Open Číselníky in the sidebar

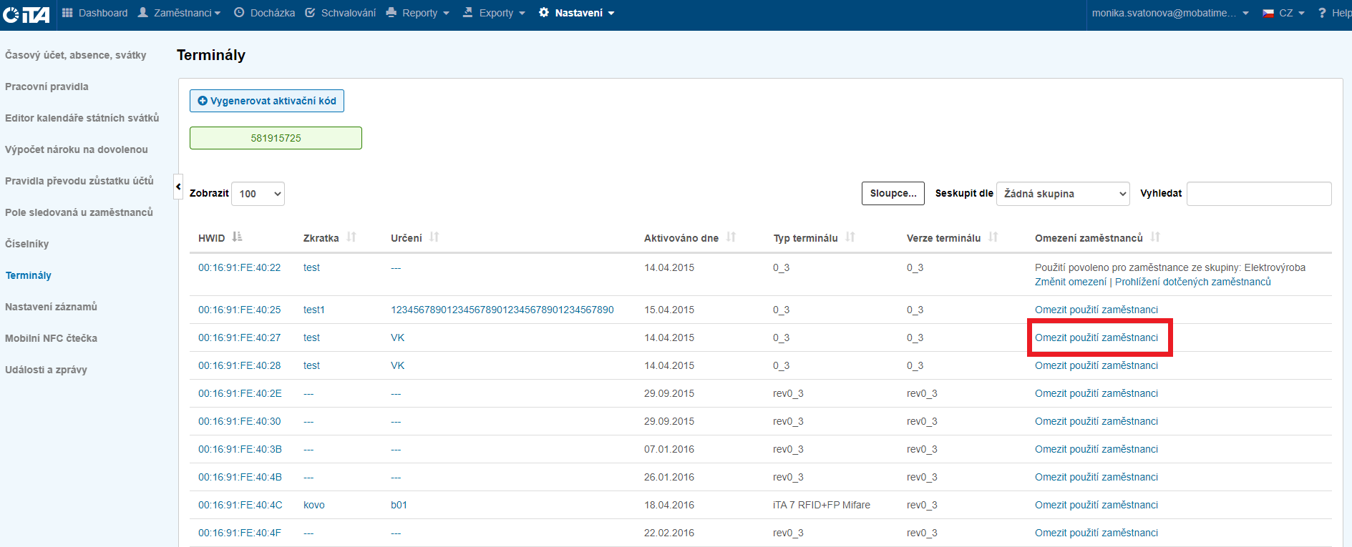click(27, 244)
